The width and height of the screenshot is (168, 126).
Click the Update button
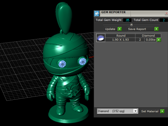click(x=110, y=29)
